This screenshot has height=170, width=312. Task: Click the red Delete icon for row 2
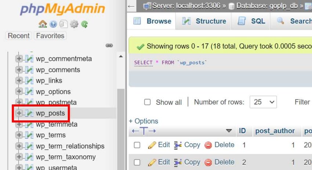pyautogui.click(x=208, y=162)
